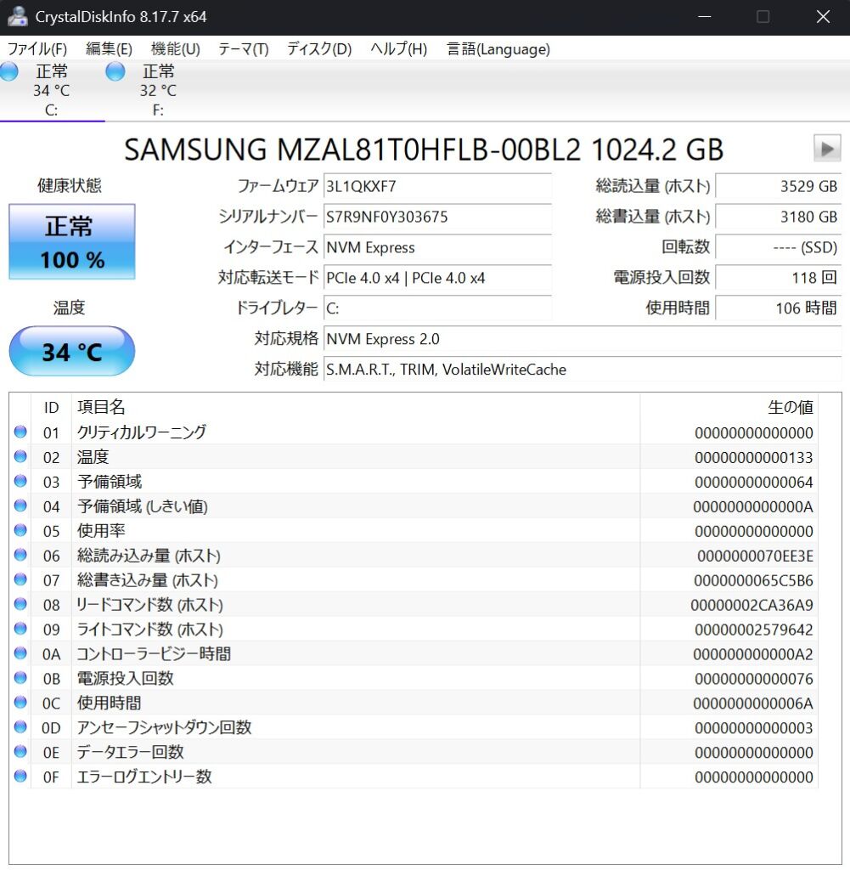Viewport: 850px width, 870px height.
Task: Minimize the CrystalDiskInfo window
Action: tap(705, 17)
